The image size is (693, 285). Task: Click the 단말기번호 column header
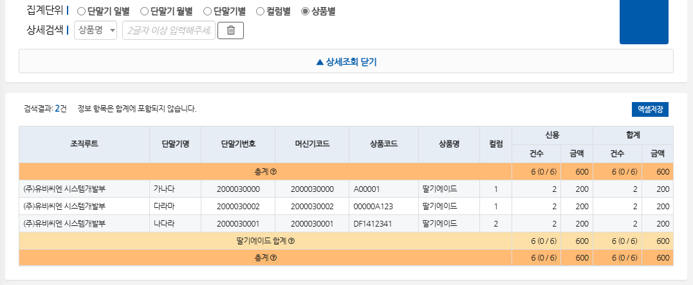[238, 144]
